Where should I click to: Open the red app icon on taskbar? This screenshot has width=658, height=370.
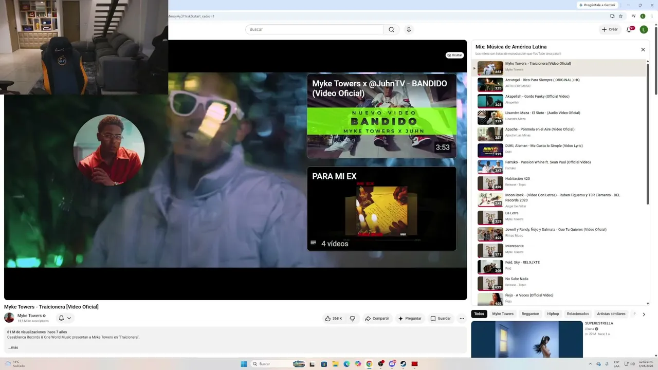(x=414, y=364)
